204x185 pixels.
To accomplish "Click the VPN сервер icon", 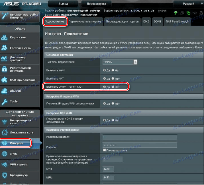I will (x=5, y=165).
